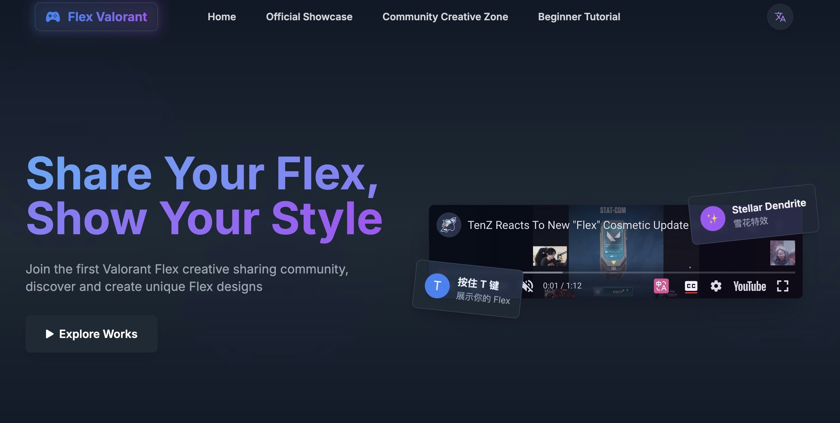The image size is (840, 423).
Task: Click the pink translate extension icon on the video
Action: pos(661,286)
